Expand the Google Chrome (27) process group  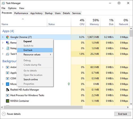point(3,37)
